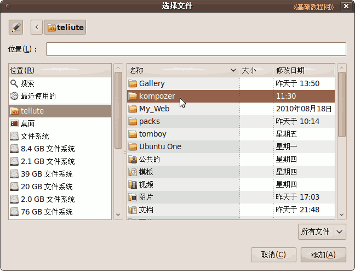The width and height of the screenshot is (355, 271).
Task: Select 文件系统 root in the sidebar
Action: coord(60,136)
